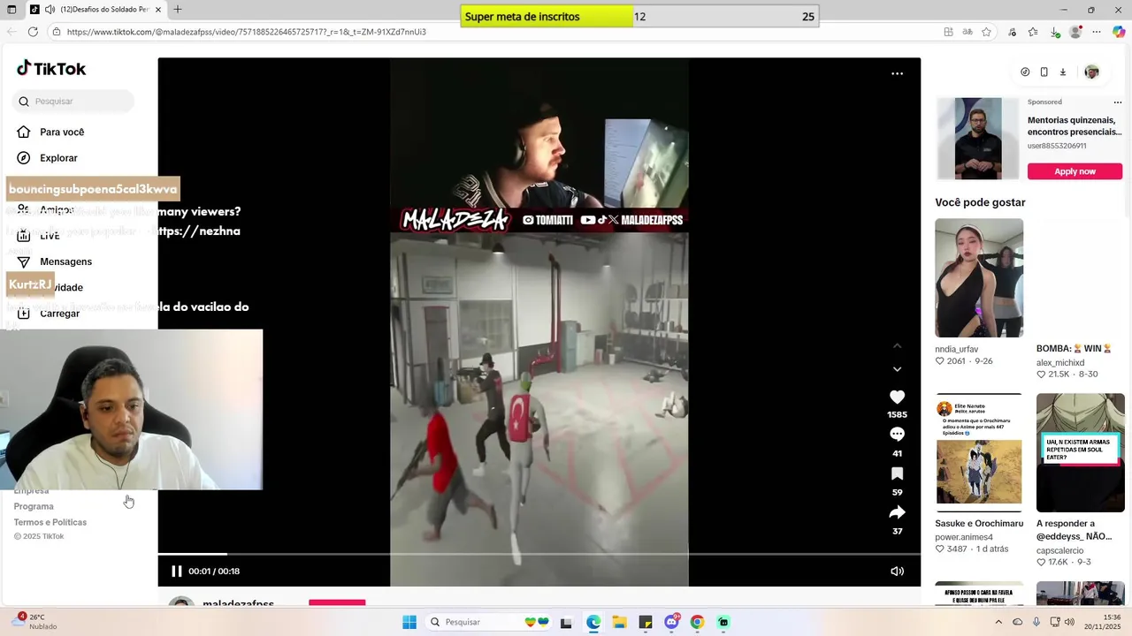
Task: Pause the video playback
Action: [x=176, y=572]
